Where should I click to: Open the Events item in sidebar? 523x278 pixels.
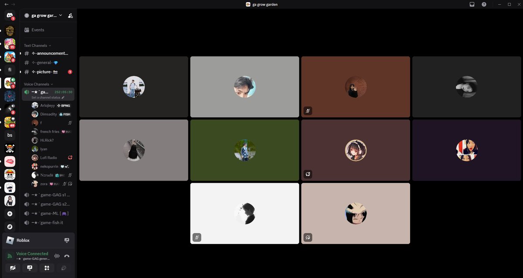point(48,30)
